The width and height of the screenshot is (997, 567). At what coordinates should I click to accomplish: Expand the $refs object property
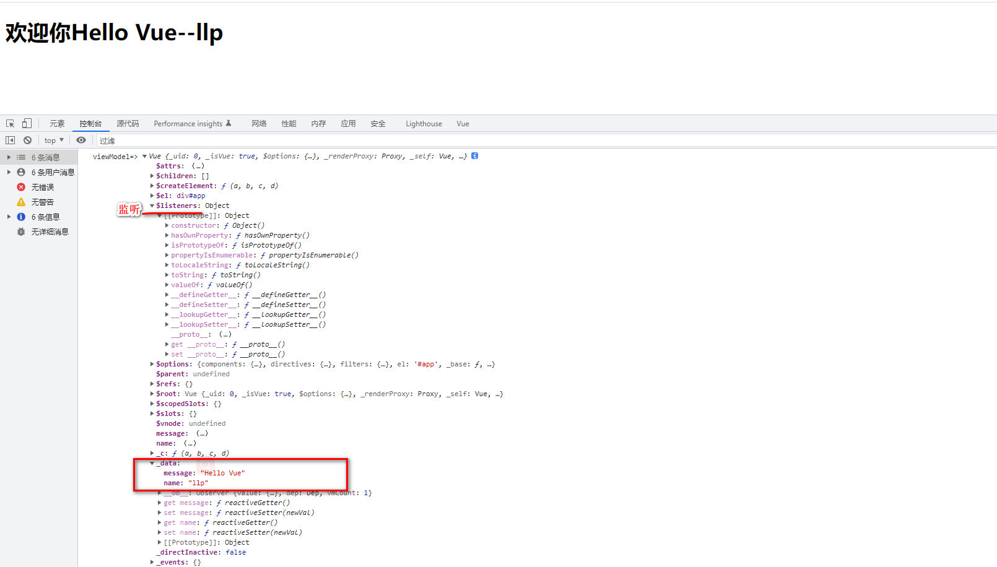152,384
